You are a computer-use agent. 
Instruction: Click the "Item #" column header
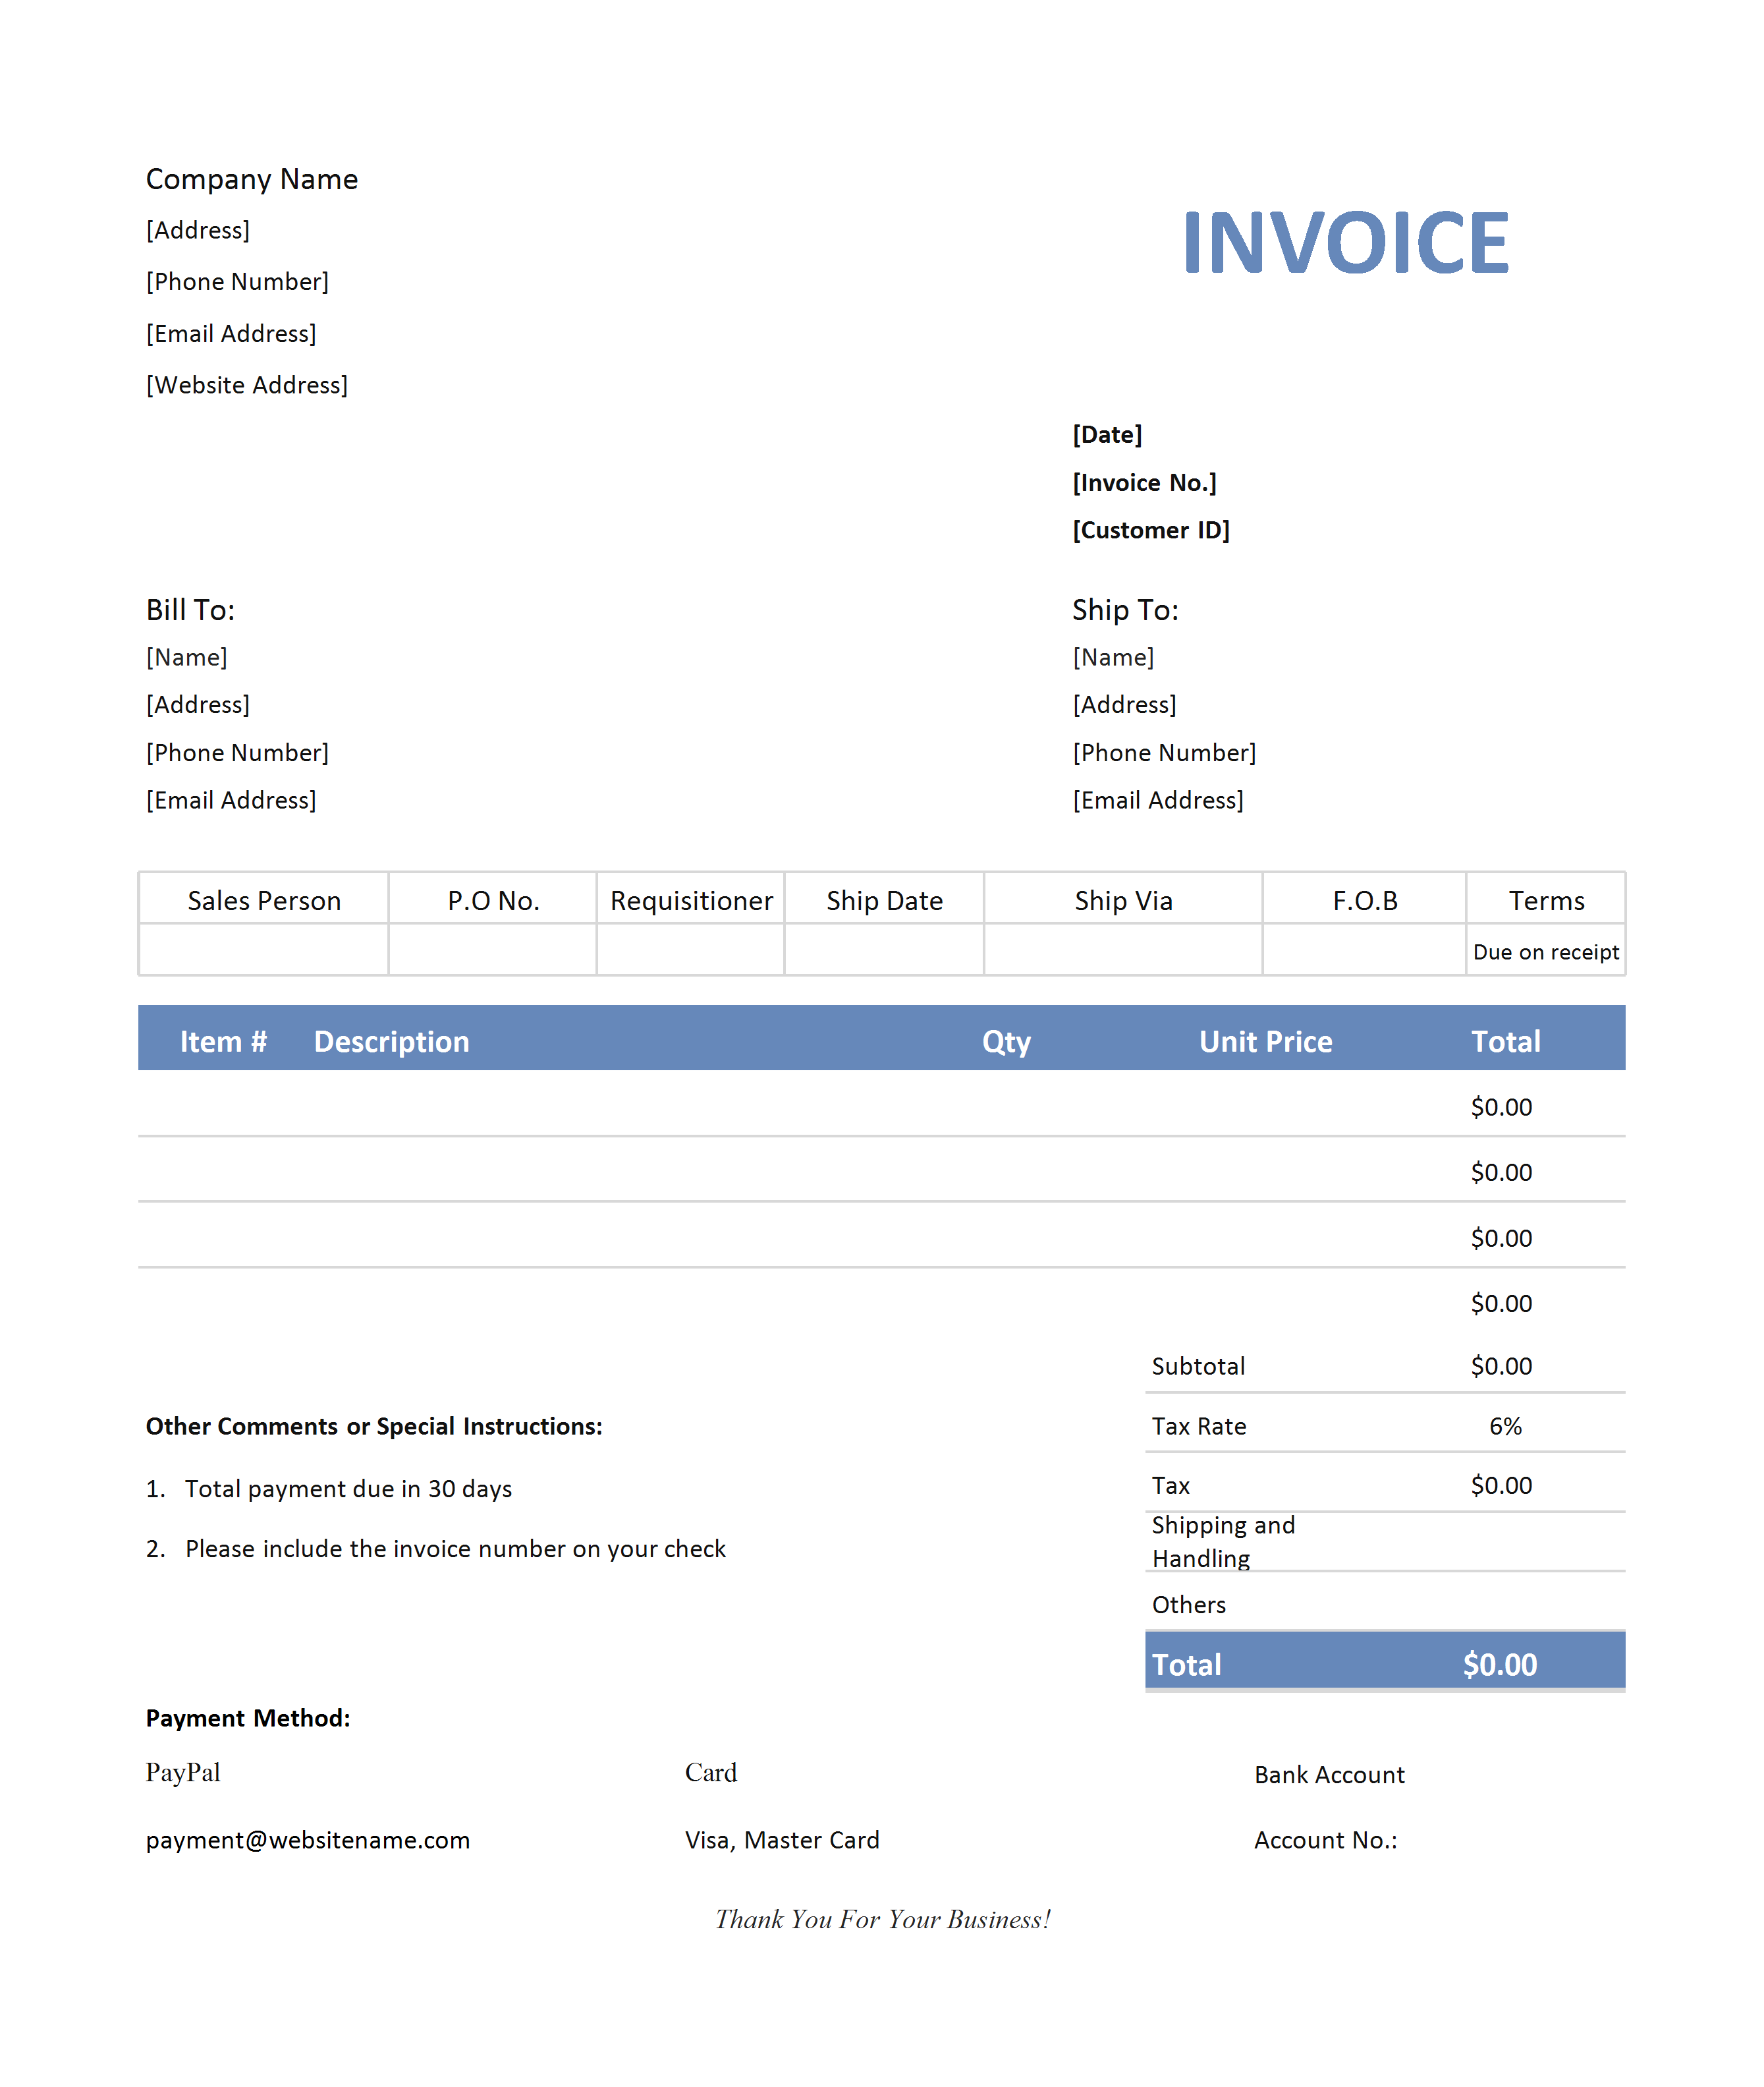(223, 1041)
